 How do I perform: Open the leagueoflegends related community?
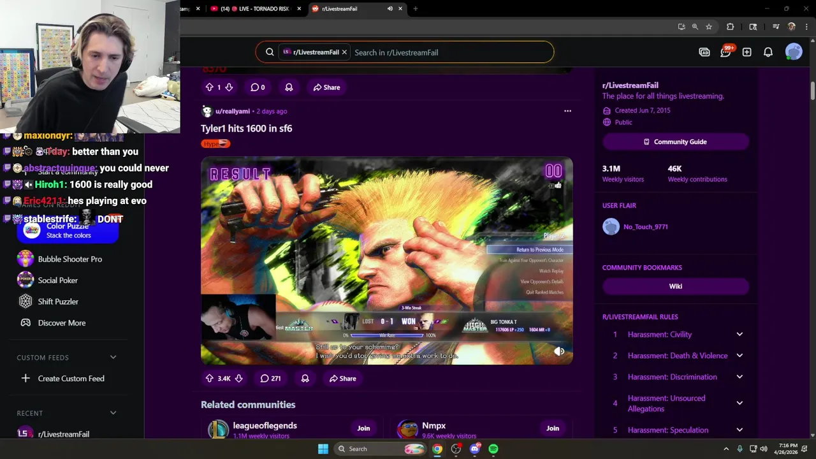(x=265, y=426)
